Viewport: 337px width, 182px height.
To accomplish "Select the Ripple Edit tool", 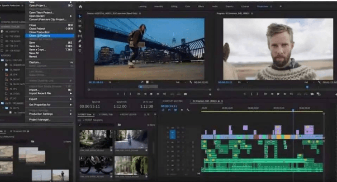I will click(80, 26).
